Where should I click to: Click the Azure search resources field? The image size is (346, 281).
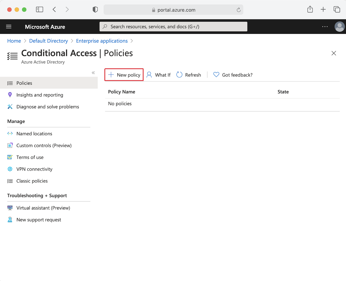point(173,27)
